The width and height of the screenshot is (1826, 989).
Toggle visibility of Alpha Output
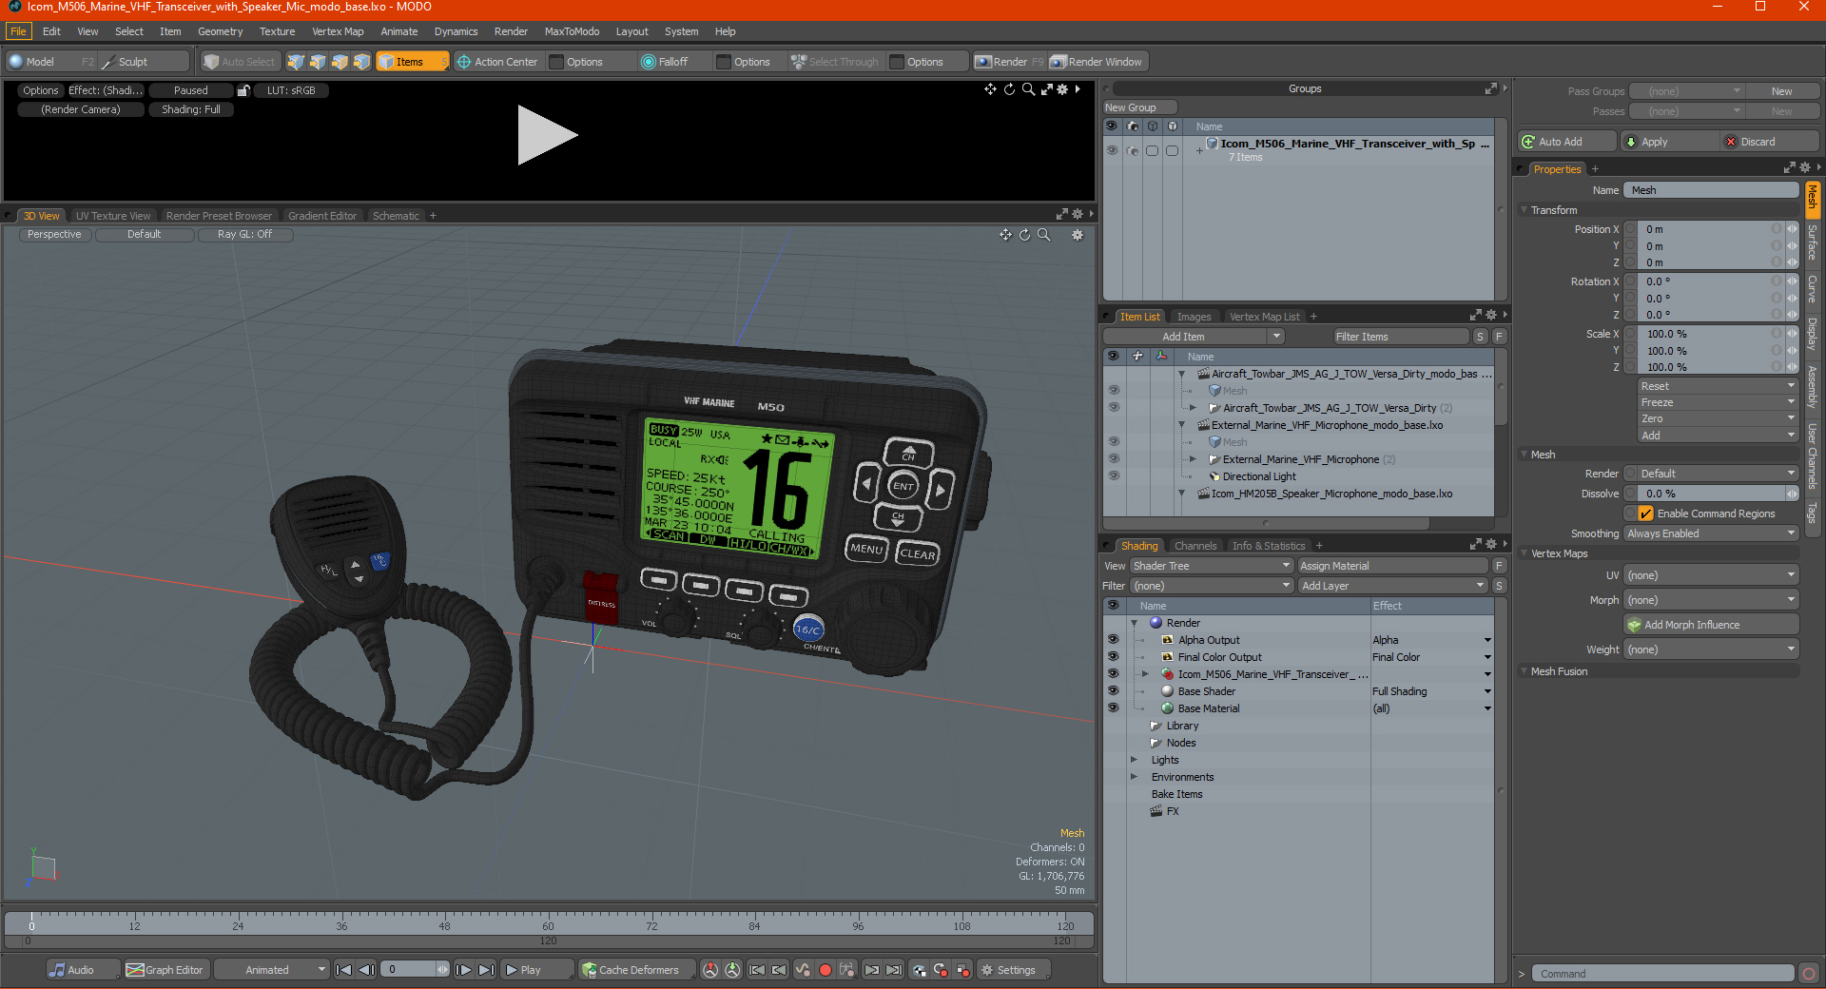click(1113, 640)
